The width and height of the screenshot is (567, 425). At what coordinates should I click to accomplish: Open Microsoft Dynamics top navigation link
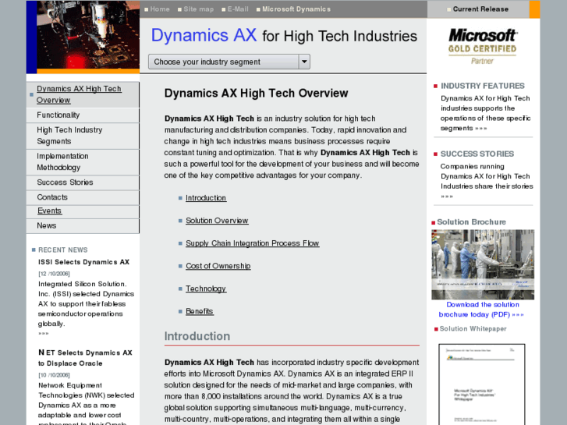296,9
